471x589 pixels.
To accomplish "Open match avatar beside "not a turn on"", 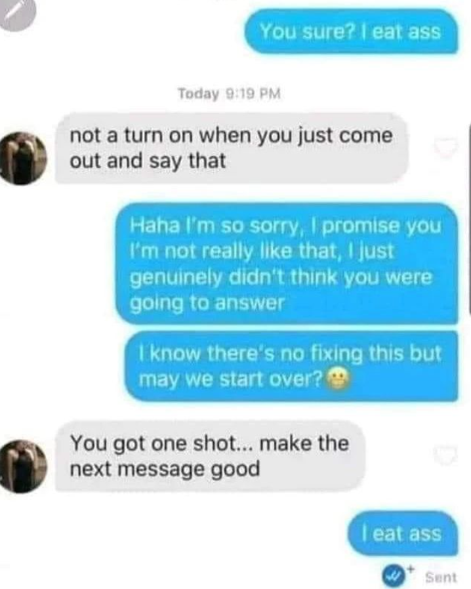I will tap(23, 159).
